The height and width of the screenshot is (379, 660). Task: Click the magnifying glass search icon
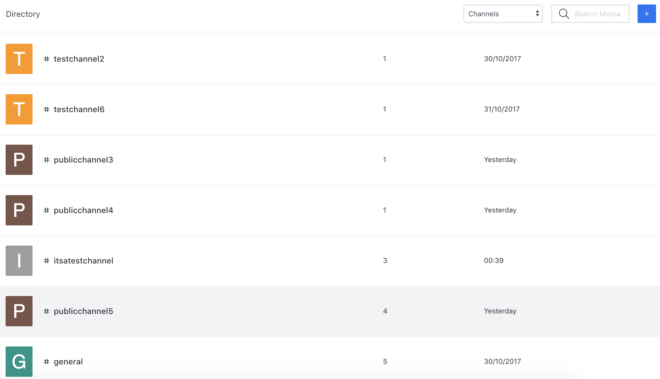coord(564,14)
